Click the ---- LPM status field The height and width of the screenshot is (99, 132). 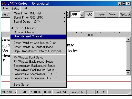61,92
